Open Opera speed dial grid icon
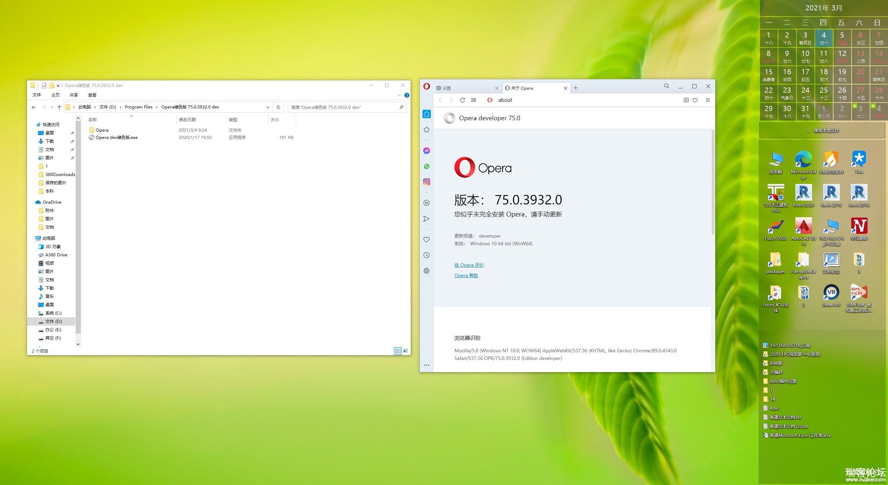Image resolution: width=888 pixels, height=485 pixels. (x=474, y=100)
